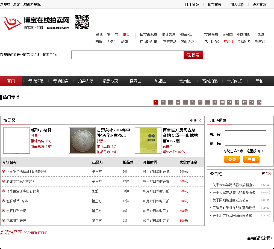Click the bullet icon beside 【华信堂】寿山石保真
Image resolution: width=274 pixels, height=249 pixels.
(4, 191)
